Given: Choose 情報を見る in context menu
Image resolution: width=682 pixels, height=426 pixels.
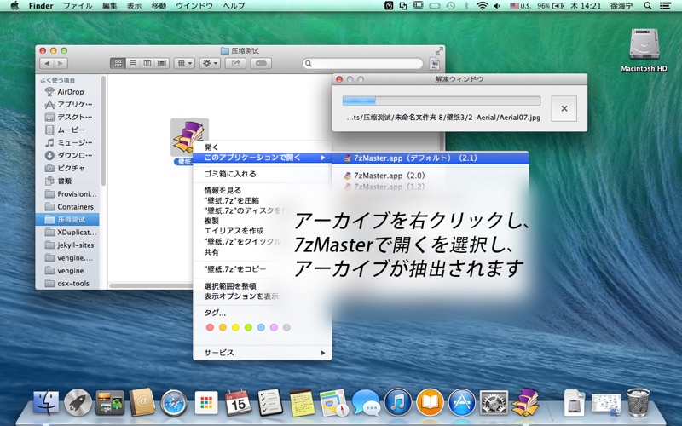Looking at the screenshot, I should pyautogui.click(x=262, y=190).
